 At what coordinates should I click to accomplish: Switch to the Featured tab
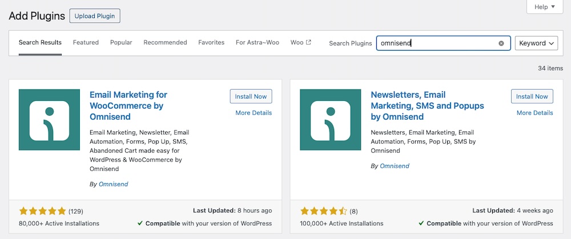click(x=86, y=43)
